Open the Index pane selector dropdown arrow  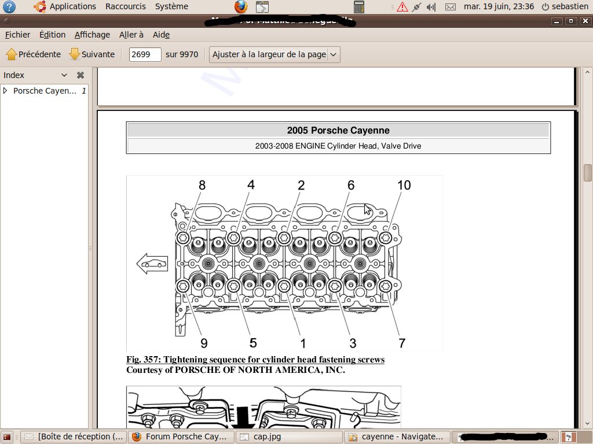point(64,75)
